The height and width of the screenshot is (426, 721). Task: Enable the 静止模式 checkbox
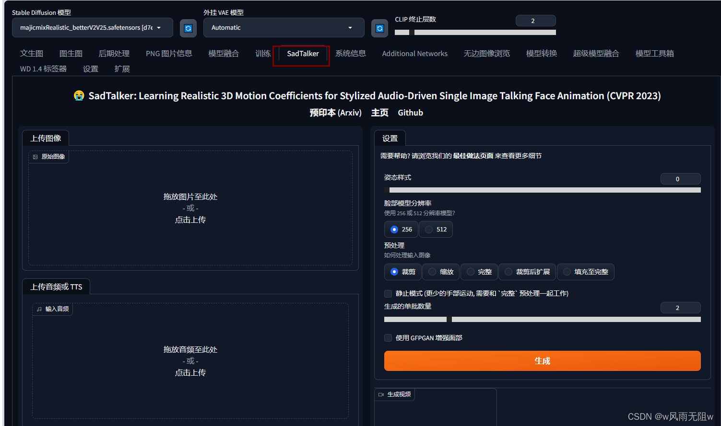[x=388, y=293]
